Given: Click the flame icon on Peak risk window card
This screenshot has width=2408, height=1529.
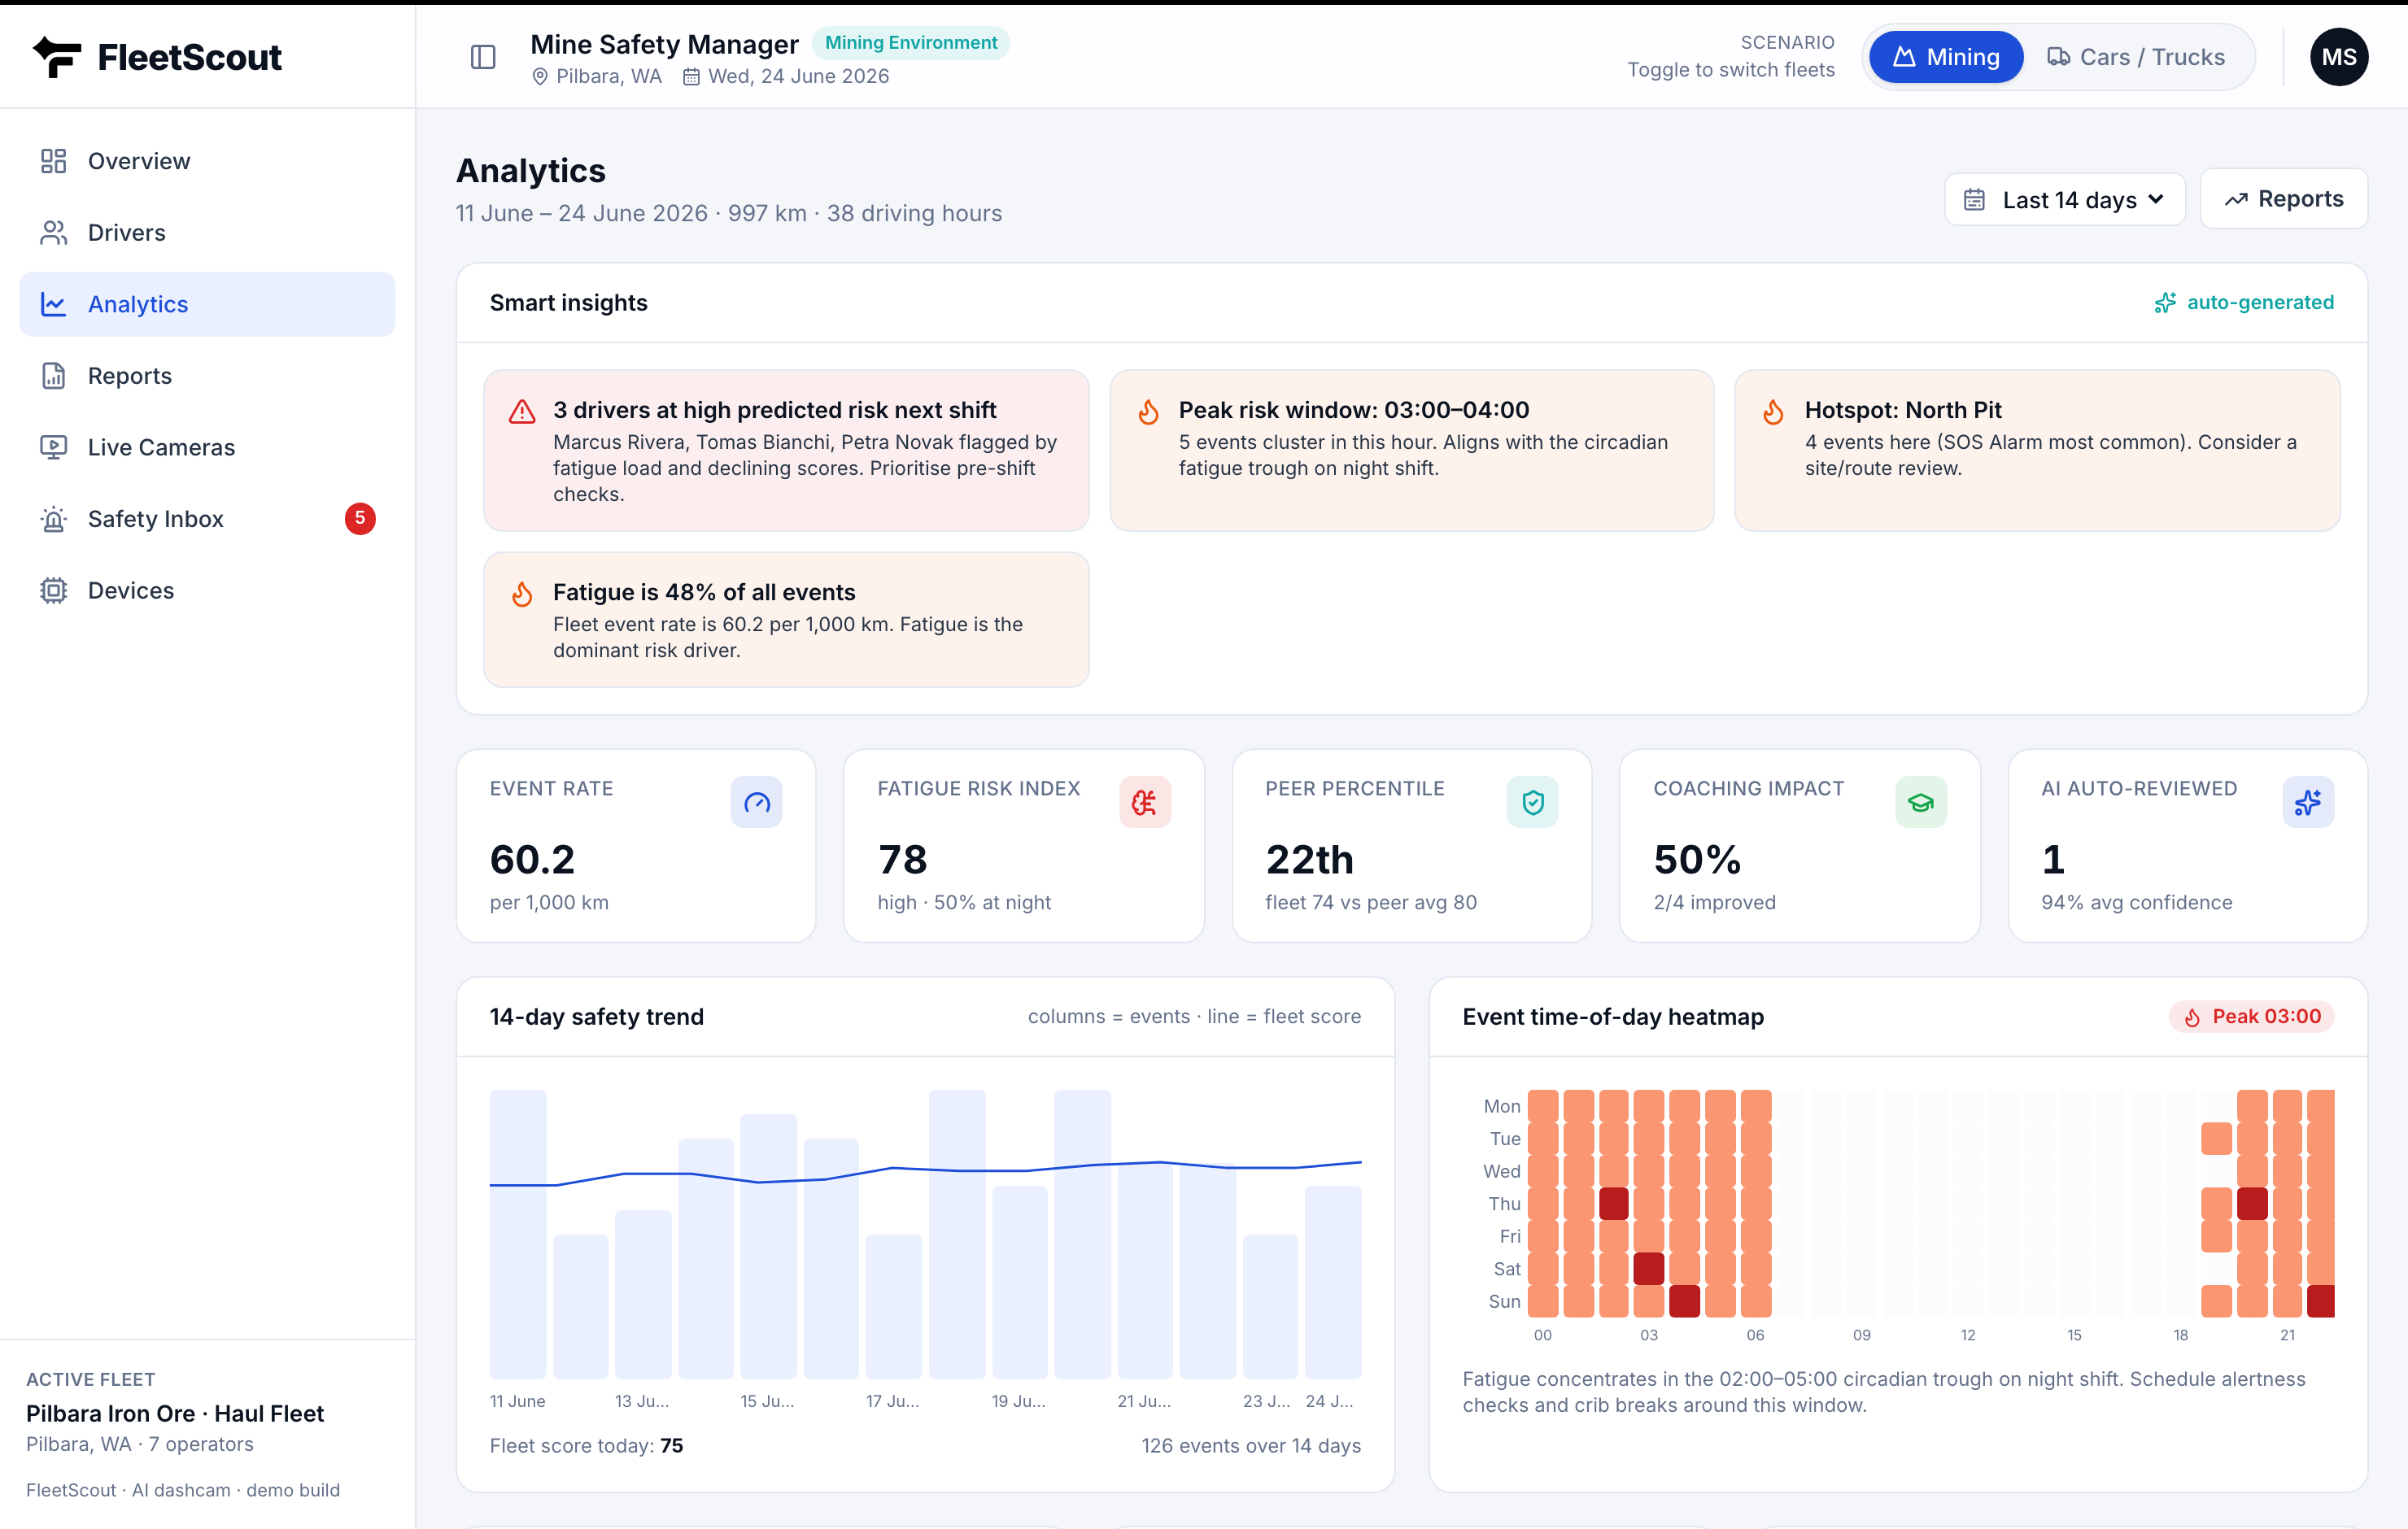Looking at the screenshot, I should (1148, 411).
